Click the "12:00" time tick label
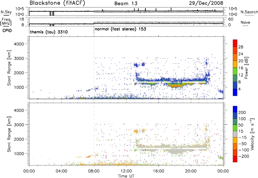The width and height of the screenshot is (258, 178). (126, 171)
